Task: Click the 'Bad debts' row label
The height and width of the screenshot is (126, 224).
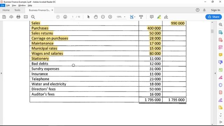Action: pyautogui.click(x=40, y=64)
